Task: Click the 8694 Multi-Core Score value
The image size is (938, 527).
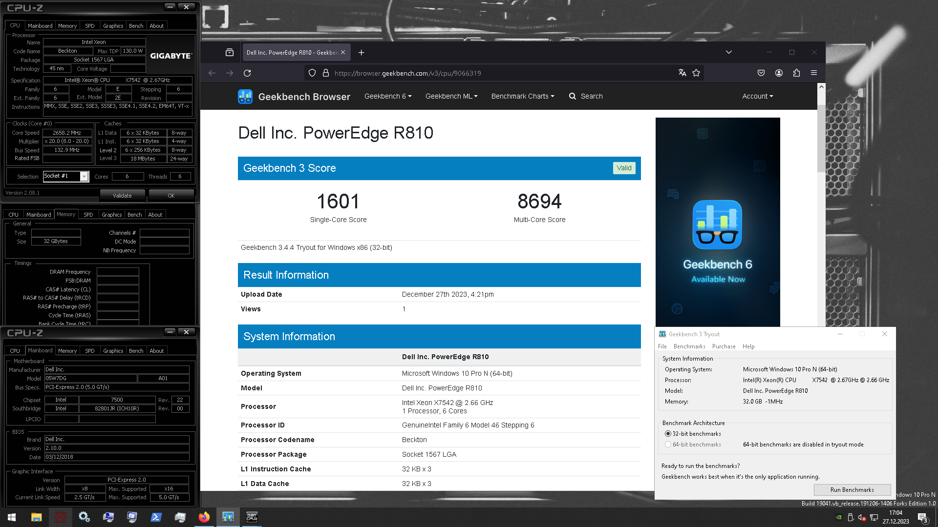Action: [539, 201]
